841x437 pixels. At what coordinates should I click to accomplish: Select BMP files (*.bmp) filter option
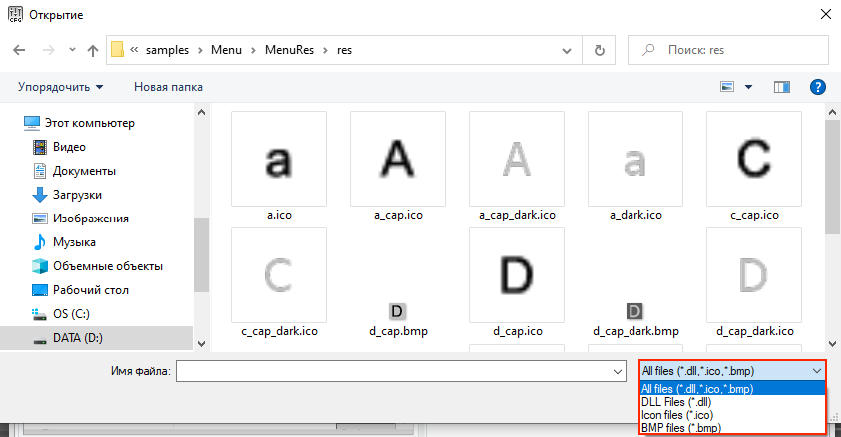point(679,428)
